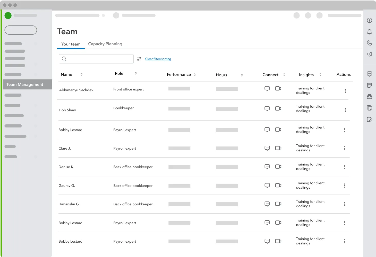This screenshot has width=376, height=257.
Task: Open actions menu for Himanshu G.
Action: coord(345,204)
